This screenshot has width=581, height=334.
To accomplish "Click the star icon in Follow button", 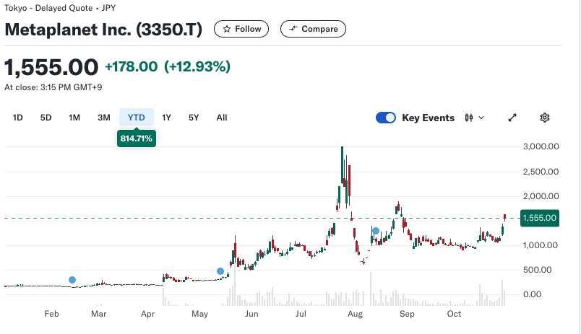I will [227, 29].
